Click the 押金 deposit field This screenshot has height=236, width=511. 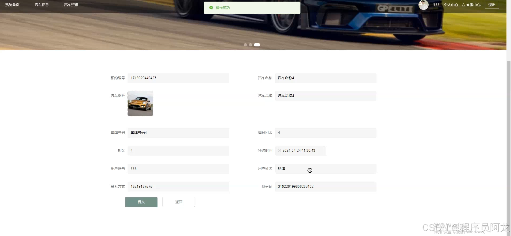[x=178, y=150]
